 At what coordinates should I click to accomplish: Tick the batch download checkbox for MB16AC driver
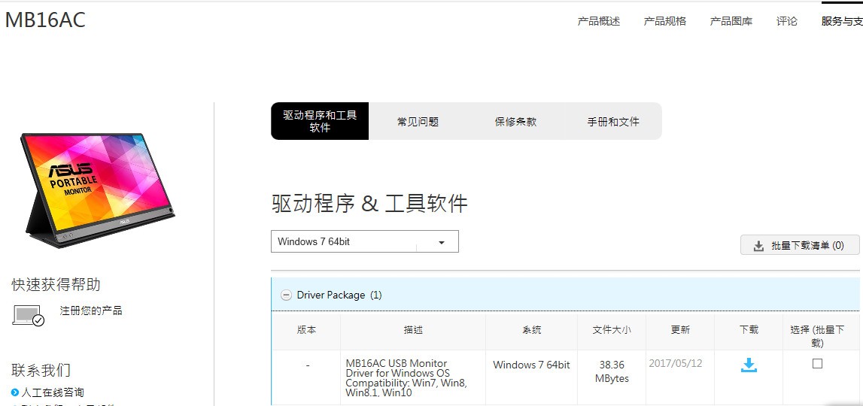(x=817, y=364)
